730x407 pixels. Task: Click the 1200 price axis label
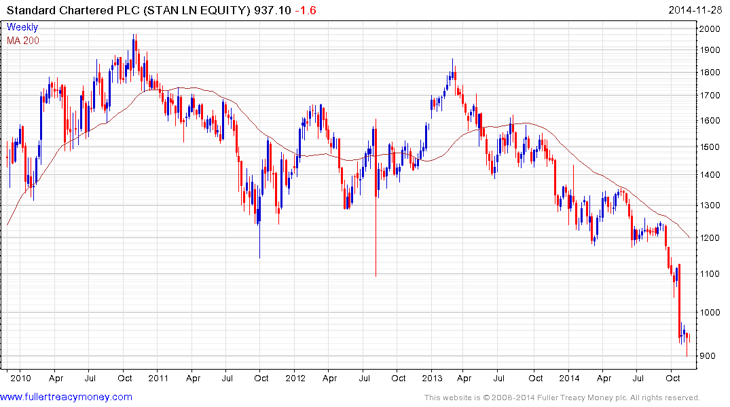pos(710,237)
